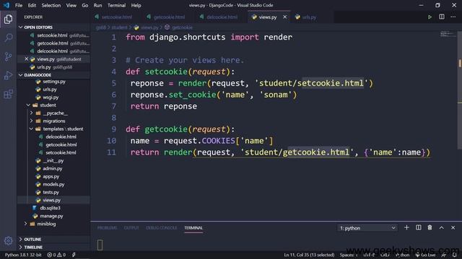This screenshot has height=259, width=462.
Task: Open the Manage gear settings icon
Action: [x=8, y=241]
